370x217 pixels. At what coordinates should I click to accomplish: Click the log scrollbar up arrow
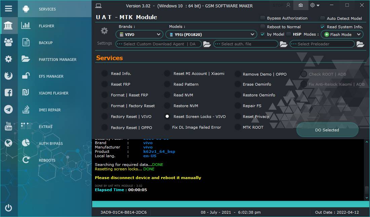tap(367, 142)
